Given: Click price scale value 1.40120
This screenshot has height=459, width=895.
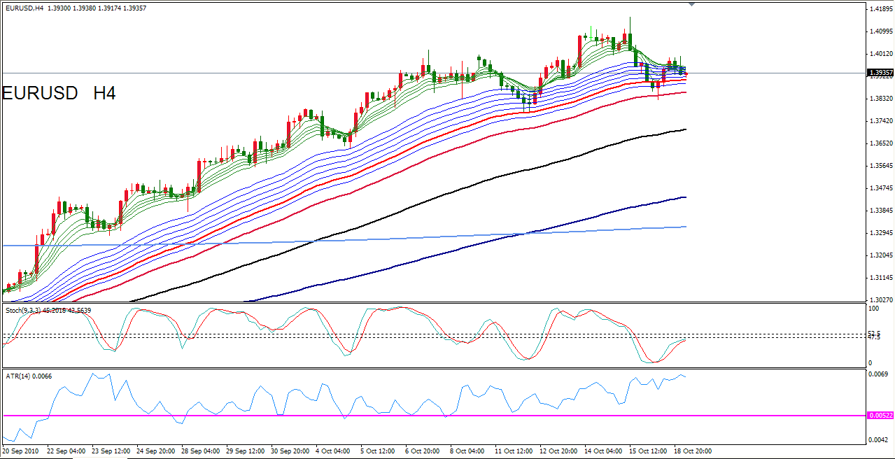Looking at the screenshot, I should click(x=880, y=54).
